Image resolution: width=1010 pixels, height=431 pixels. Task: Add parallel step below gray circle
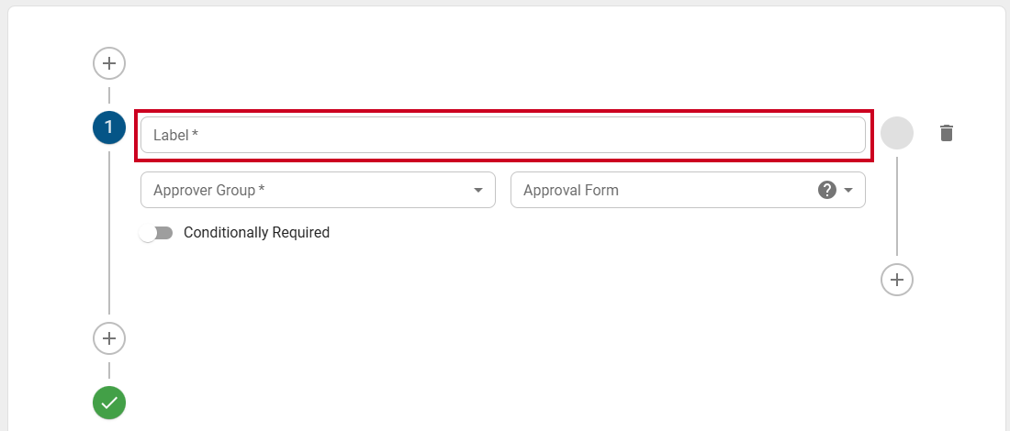tap(897, 280)
